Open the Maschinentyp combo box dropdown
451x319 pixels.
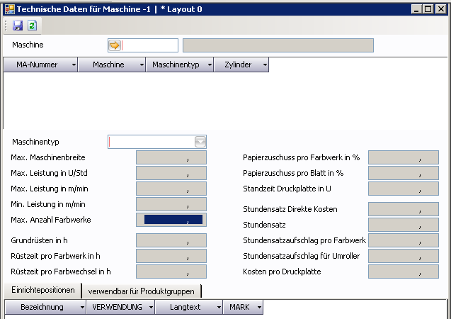coord(200,142)
